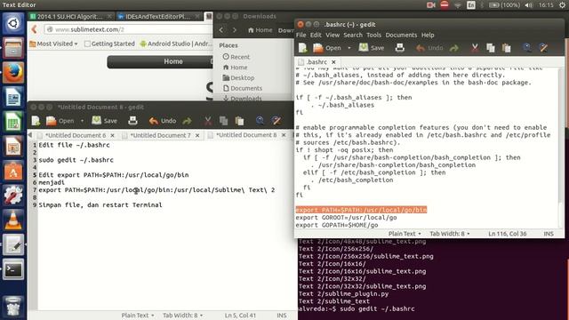The height and width of the screenshot is (320, 569).
Task: Click Cut scissors icon in .bashrc gedit
Action: 475,48
